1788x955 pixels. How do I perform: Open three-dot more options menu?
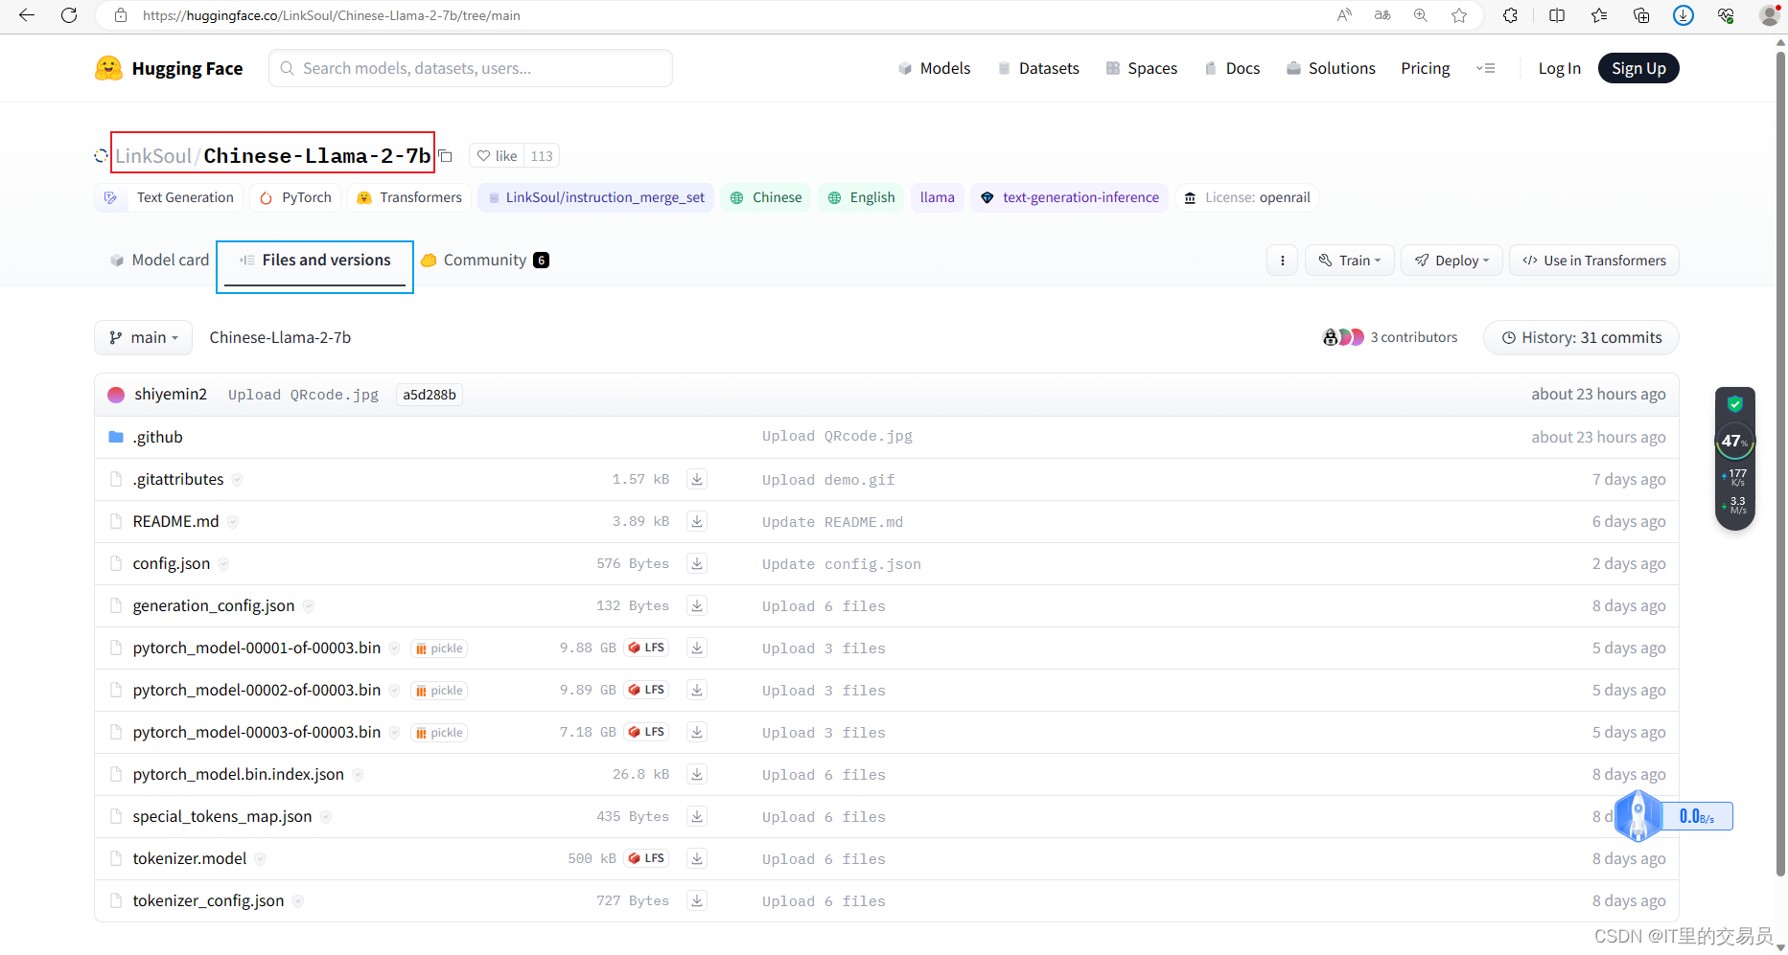click(x=1282, y=261)
